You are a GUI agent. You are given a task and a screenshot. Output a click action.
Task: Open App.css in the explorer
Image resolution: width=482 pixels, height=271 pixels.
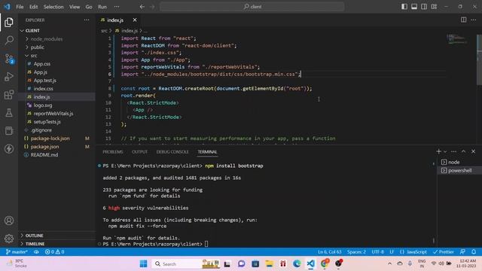click(x=57, y=64)
